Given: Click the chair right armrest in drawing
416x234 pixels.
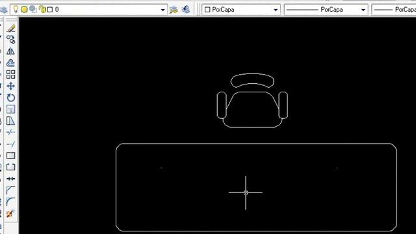Looking at the screenshot, I should pos(283,105).
